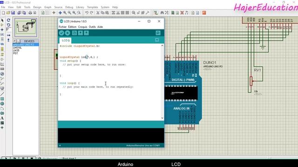
Task: Click scroll-down arrow of Arduino editor scrollbar
Action: [162, 118]
